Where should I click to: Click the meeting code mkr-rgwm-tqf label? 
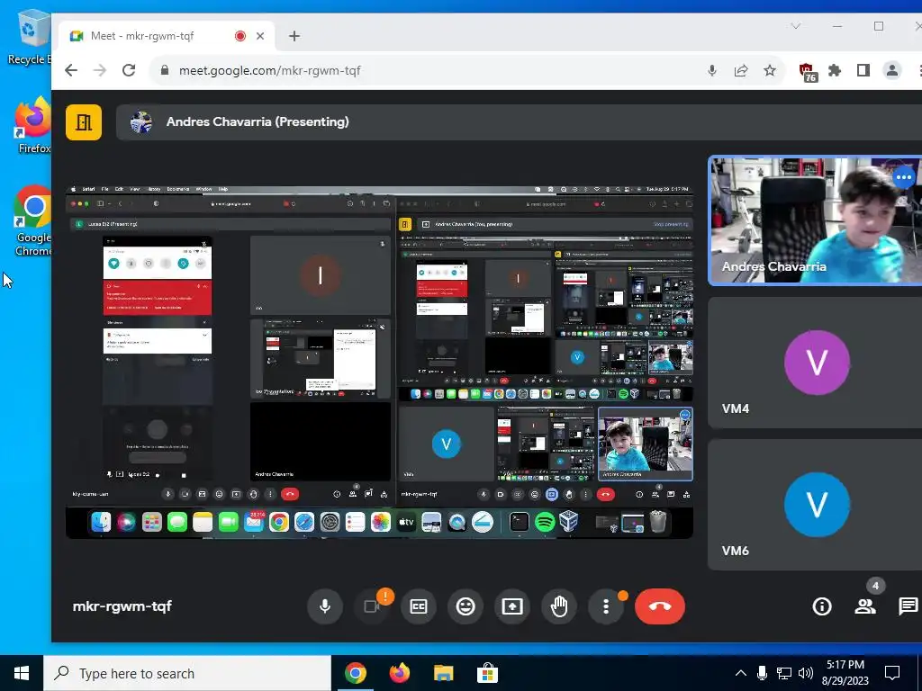pyautogui.click(x=122, y=606)
